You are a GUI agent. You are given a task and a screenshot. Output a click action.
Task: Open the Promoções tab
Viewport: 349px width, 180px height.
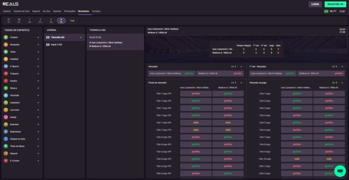[x=70, y=11]
